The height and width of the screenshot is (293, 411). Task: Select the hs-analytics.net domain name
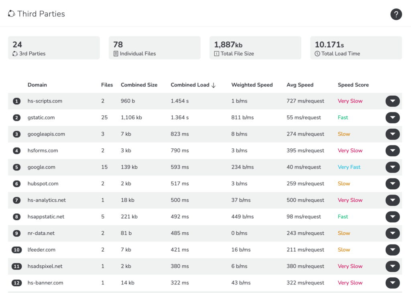pos(47,200)
